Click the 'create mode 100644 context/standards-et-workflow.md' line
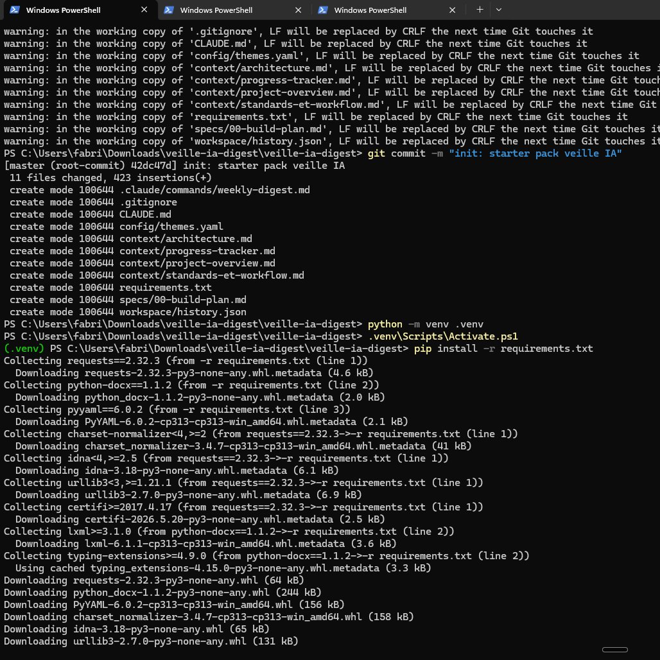660x660 pixels. tap(157, 275)
